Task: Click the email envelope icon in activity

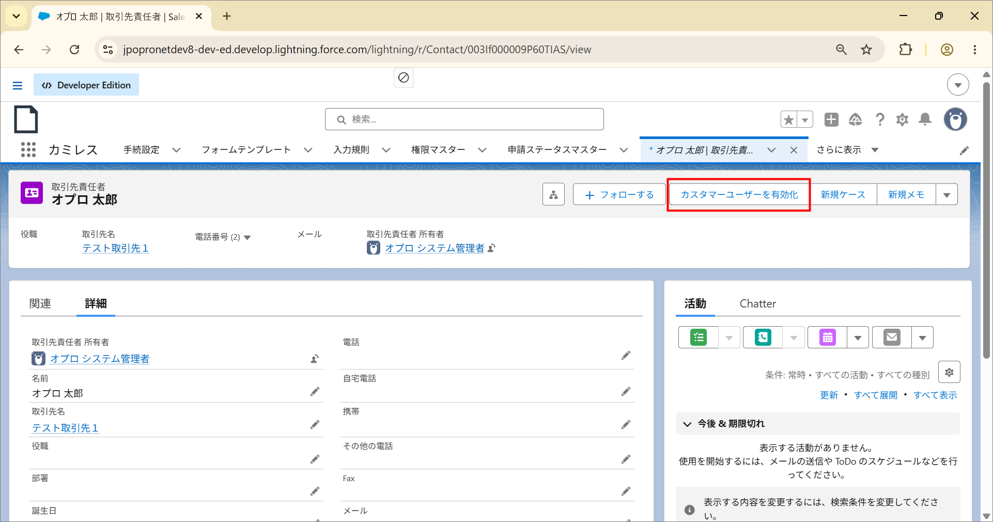Action: pyautogui.click(x=892, y=337)
